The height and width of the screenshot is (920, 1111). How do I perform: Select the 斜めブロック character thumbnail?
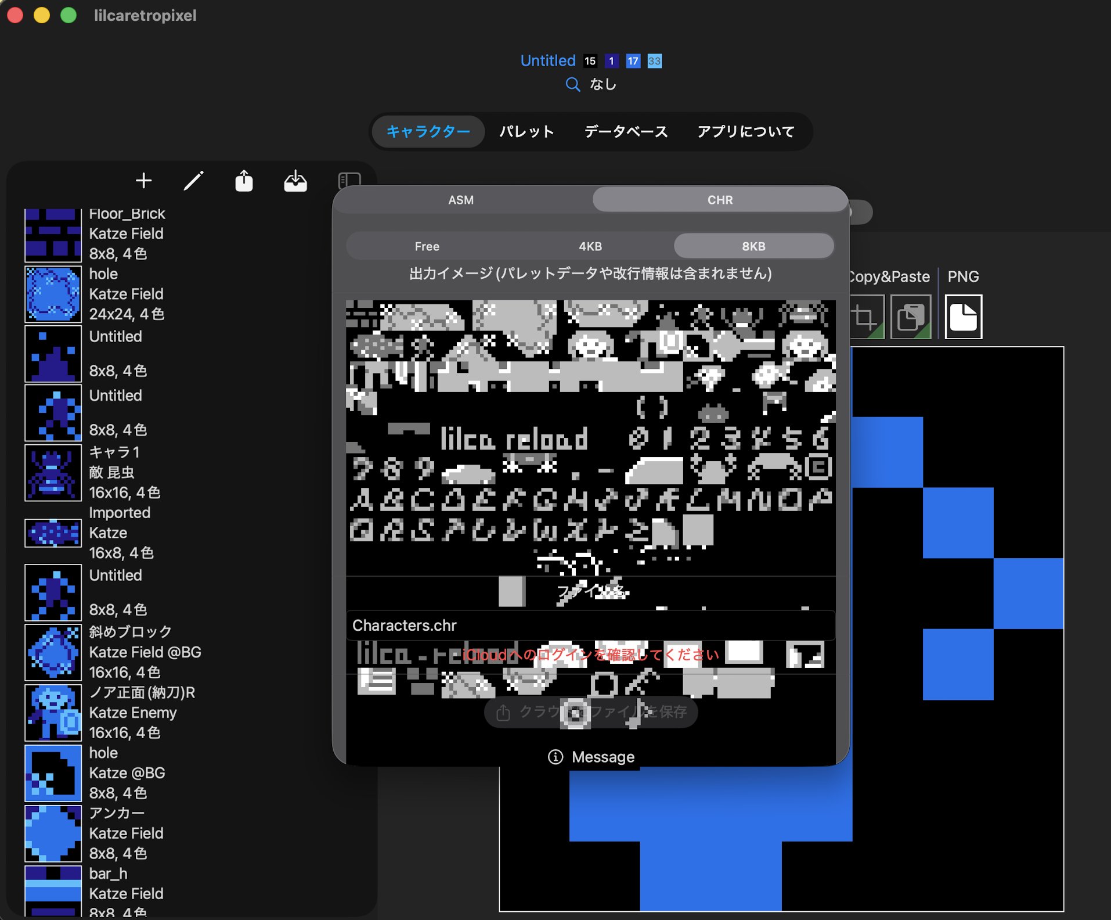click(53, 652)
